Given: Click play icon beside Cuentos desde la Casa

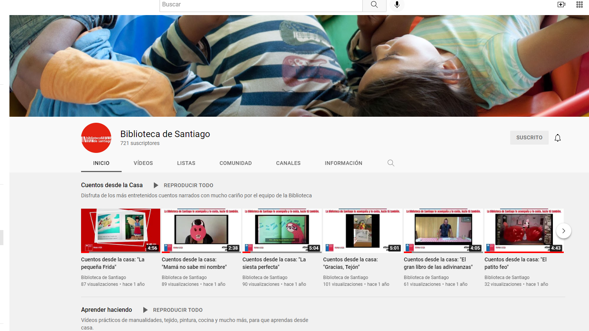Looking at the screenshot, I should 156,185.
